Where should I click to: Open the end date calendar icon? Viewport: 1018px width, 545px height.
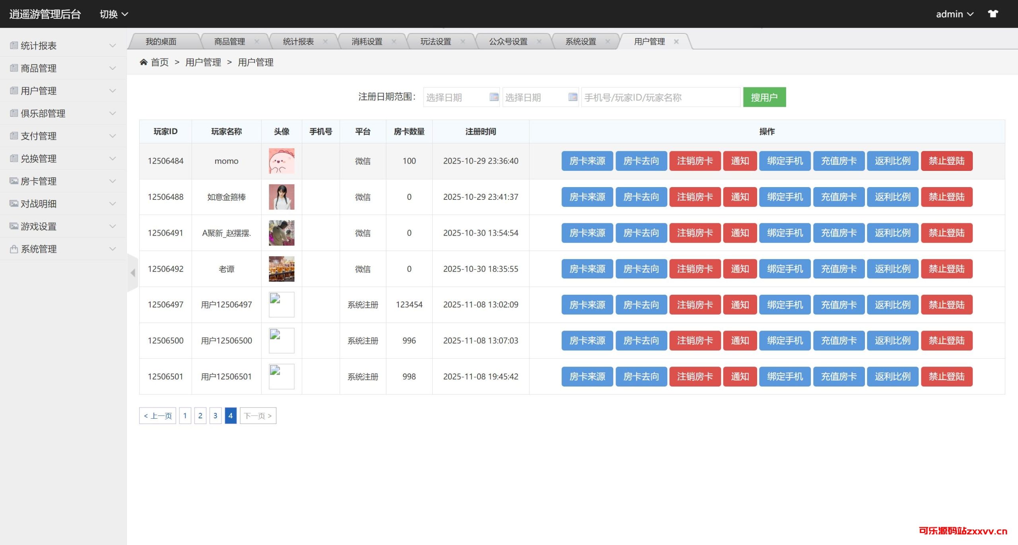coord(573,97)
